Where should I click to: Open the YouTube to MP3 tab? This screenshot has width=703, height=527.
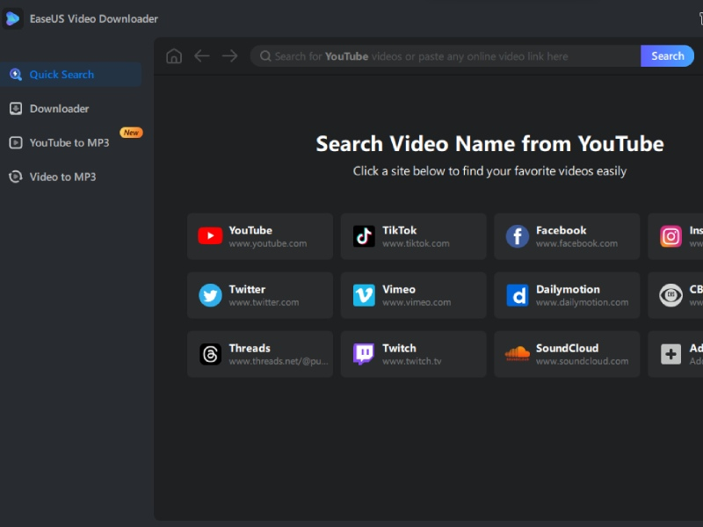pos(69,142)
